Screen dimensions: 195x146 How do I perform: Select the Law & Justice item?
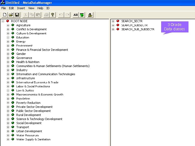(x=25, y=91)
